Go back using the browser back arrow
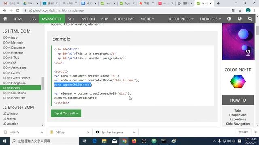This screenshot has height=145, width=259. (4, 10)
